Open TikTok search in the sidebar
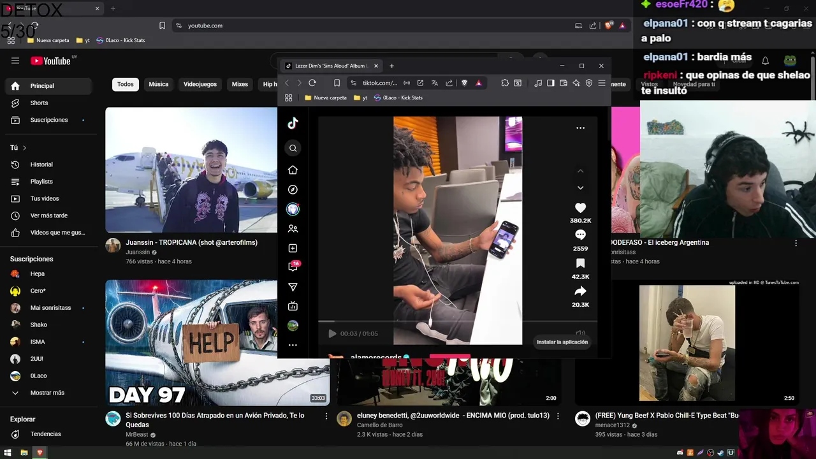 [293, 148]
